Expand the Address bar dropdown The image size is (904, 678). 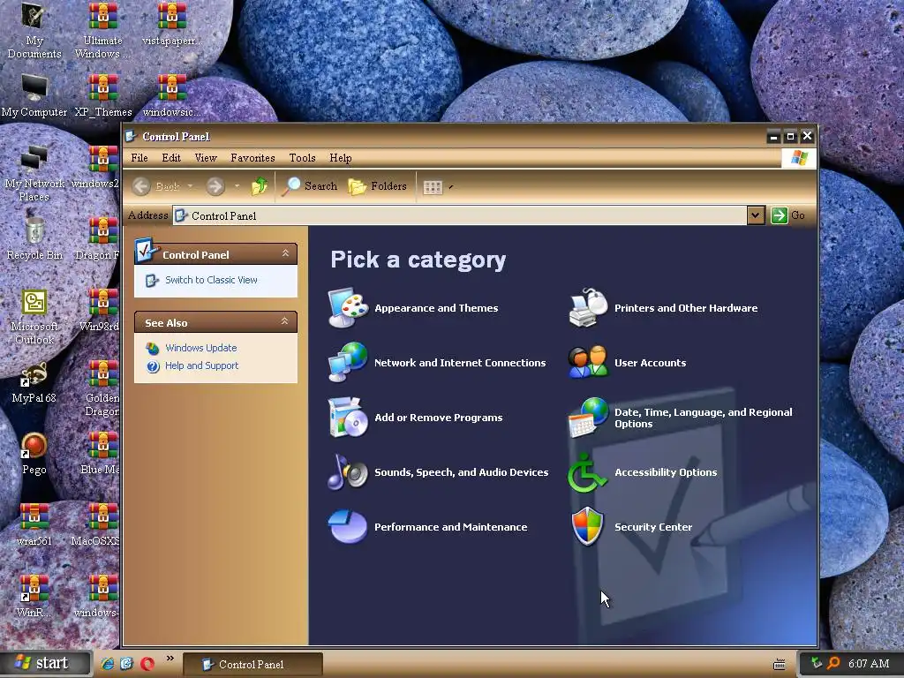(756, 215)
